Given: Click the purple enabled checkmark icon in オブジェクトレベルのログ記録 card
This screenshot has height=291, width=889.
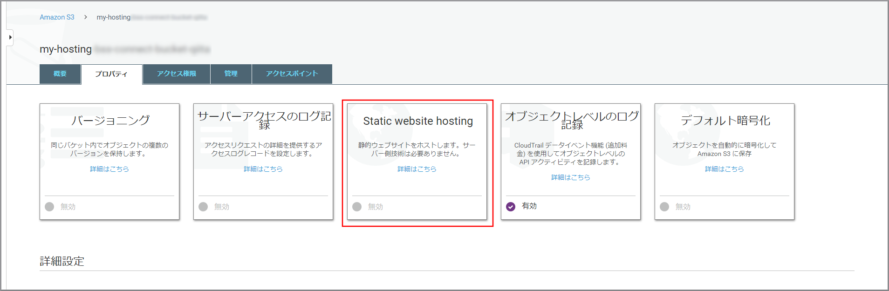Looking at the screenshot, I should pos(511,207).
